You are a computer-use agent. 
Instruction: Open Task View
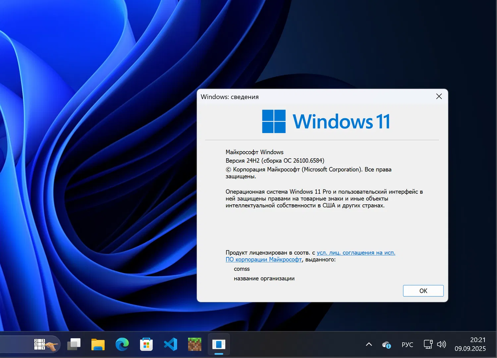point(74,344)
